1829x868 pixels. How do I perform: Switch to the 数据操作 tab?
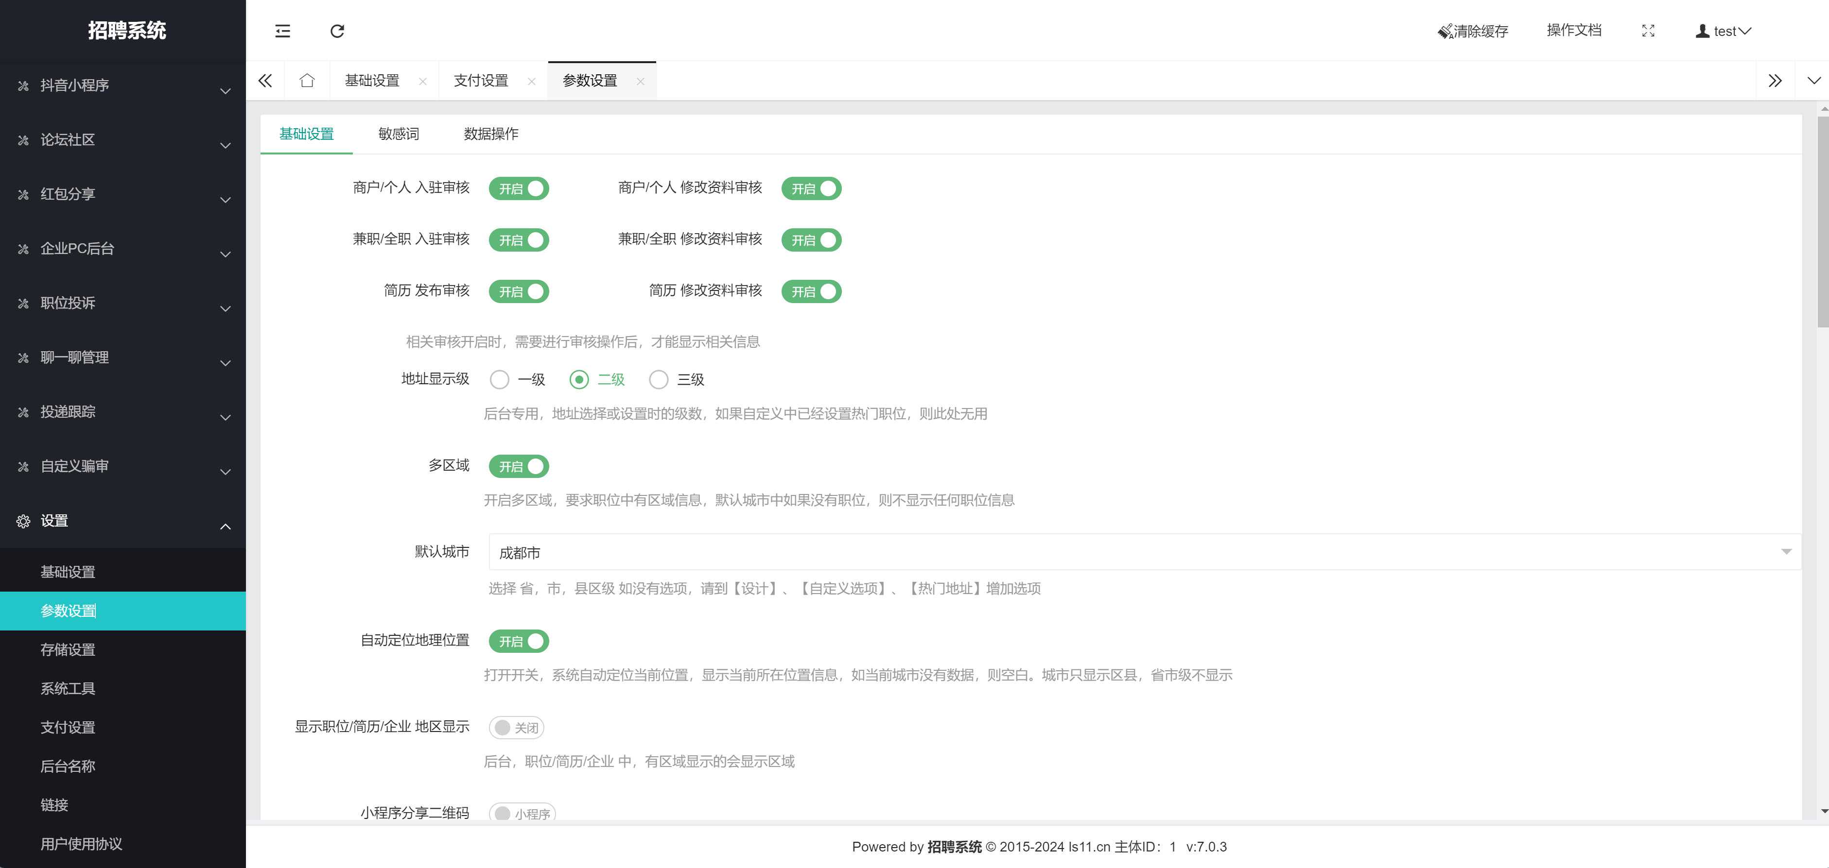pos(490,134)
